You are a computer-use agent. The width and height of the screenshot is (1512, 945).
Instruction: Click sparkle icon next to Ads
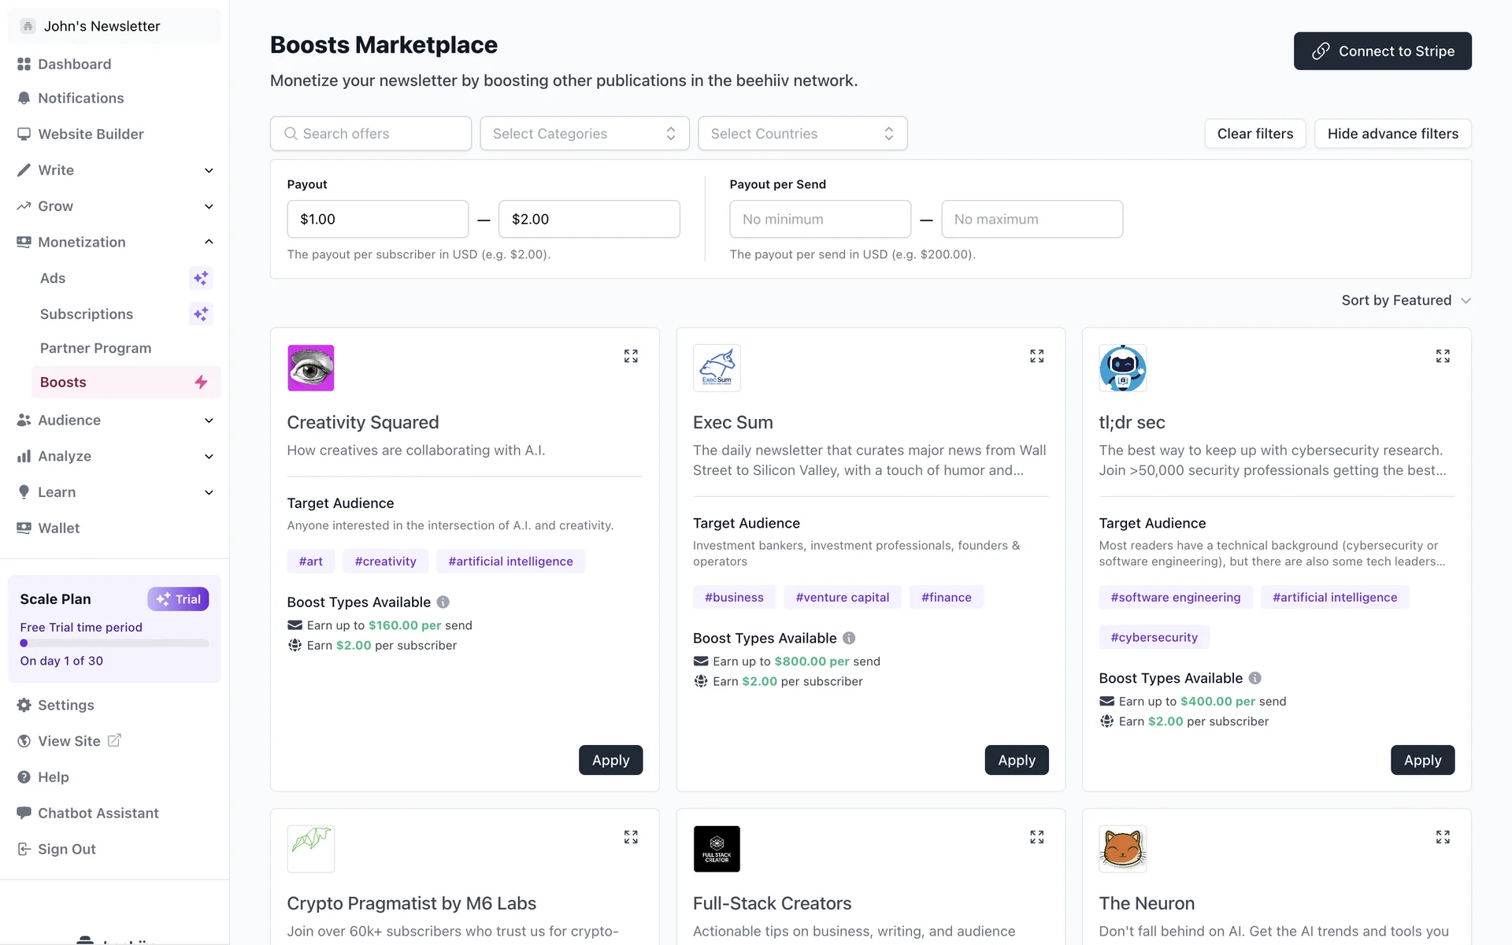tap(201, 278)
